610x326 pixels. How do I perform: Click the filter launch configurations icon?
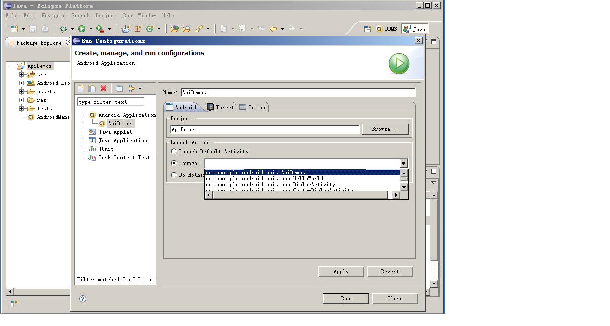point(131,89)
